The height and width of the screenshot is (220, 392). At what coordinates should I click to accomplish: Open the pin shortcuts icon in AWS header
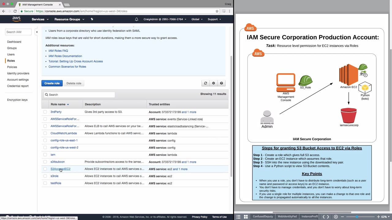[x=92, y=19]
